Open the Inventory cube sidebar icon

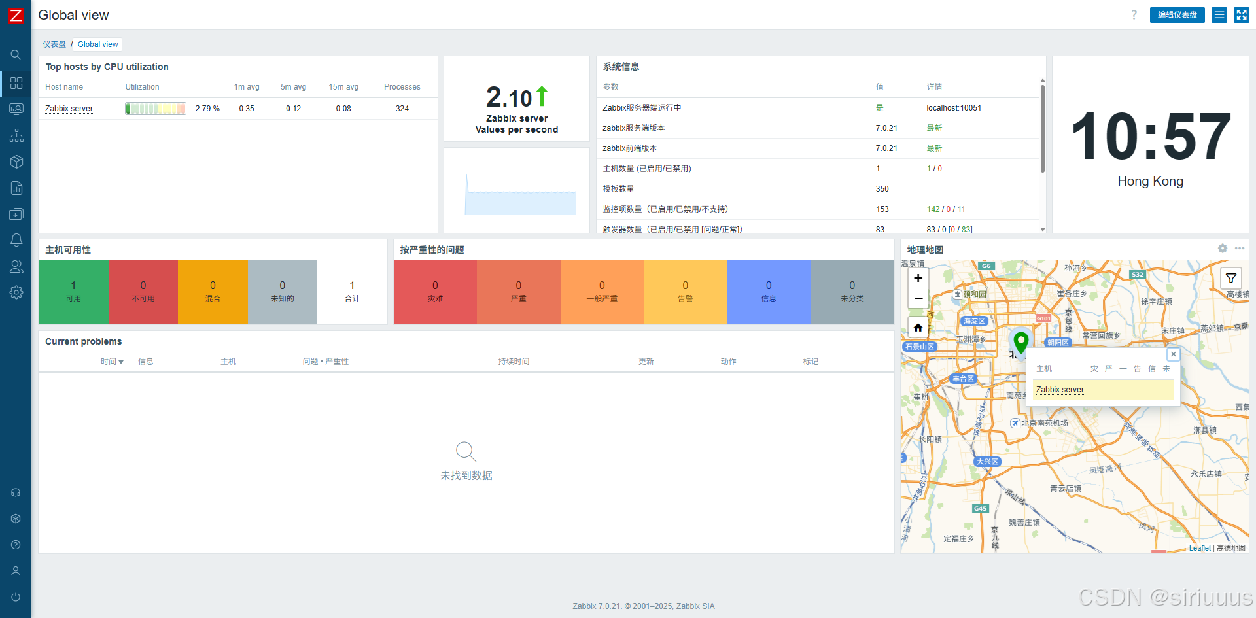[x=16, y=162]
